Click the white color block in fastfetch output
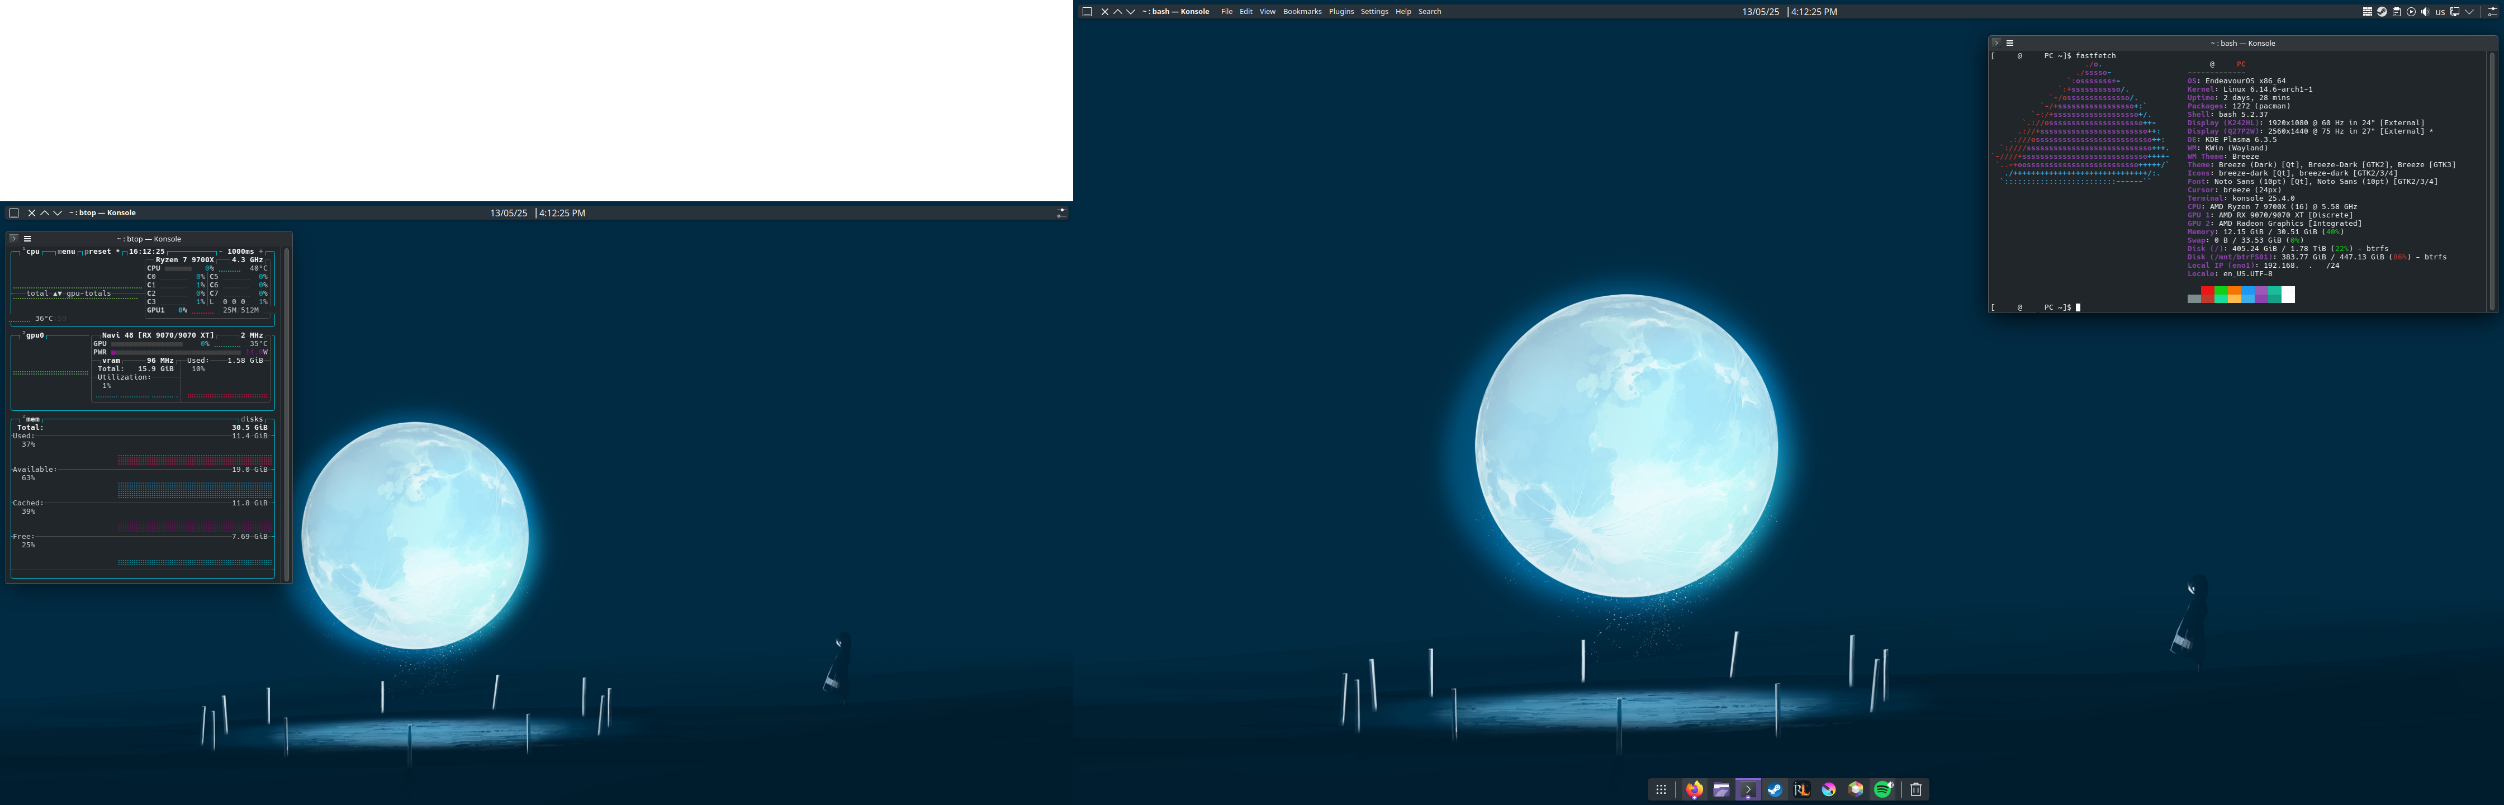Viewport: 2504px width, 805px height. 2288,295
